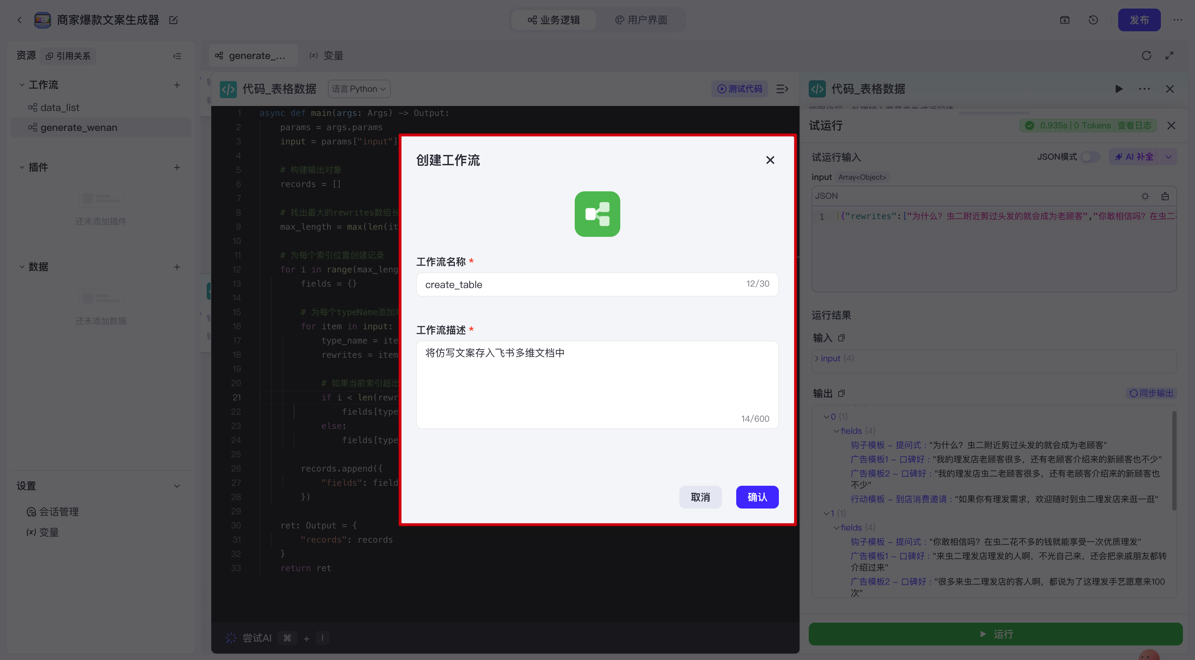Open the dropdown arrow beside AI 补全
The width and height of the screenshot is (1195, 660).
click(1169, 157)
